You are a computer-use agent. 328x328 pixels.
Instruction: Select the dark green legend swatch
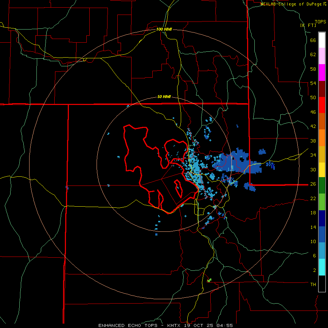[x=322, y=186]
